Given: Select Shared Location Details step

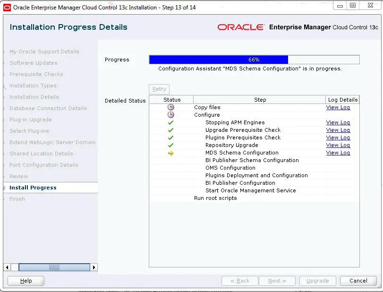Looking at the screenshot, I should [x=41, y=154].
